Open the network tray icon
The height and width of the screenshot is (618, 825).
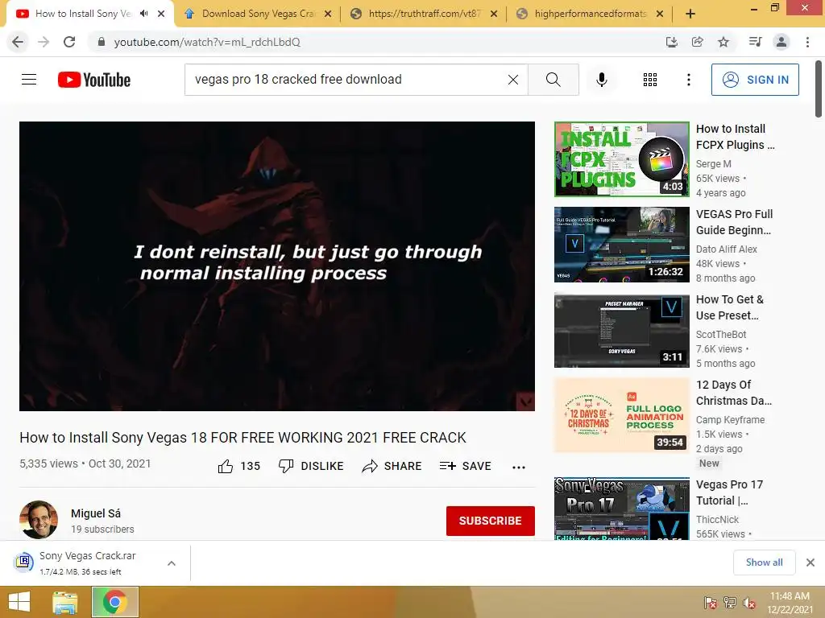730,603
